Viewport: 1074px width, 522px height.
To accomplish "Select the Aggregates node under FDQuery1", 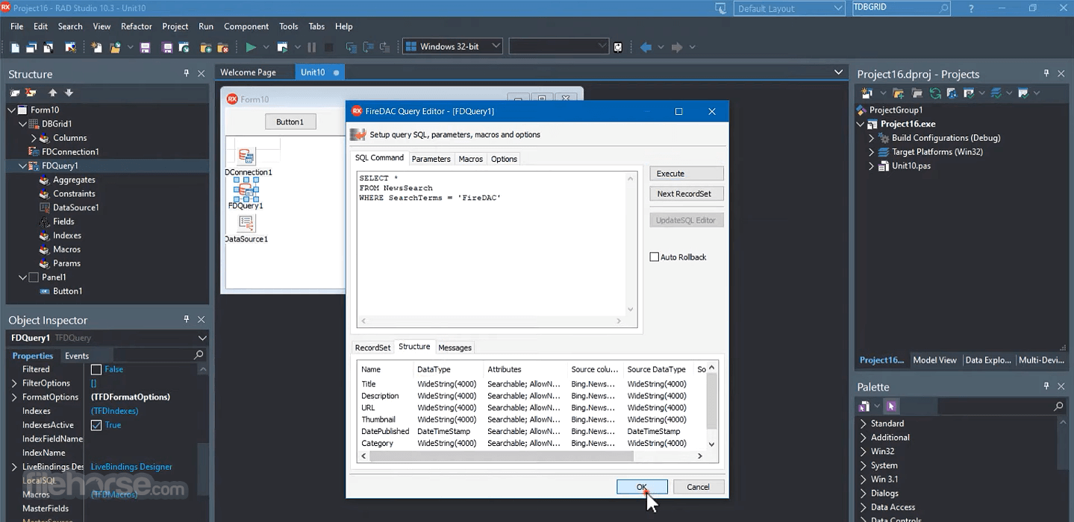I will (74, 180).
